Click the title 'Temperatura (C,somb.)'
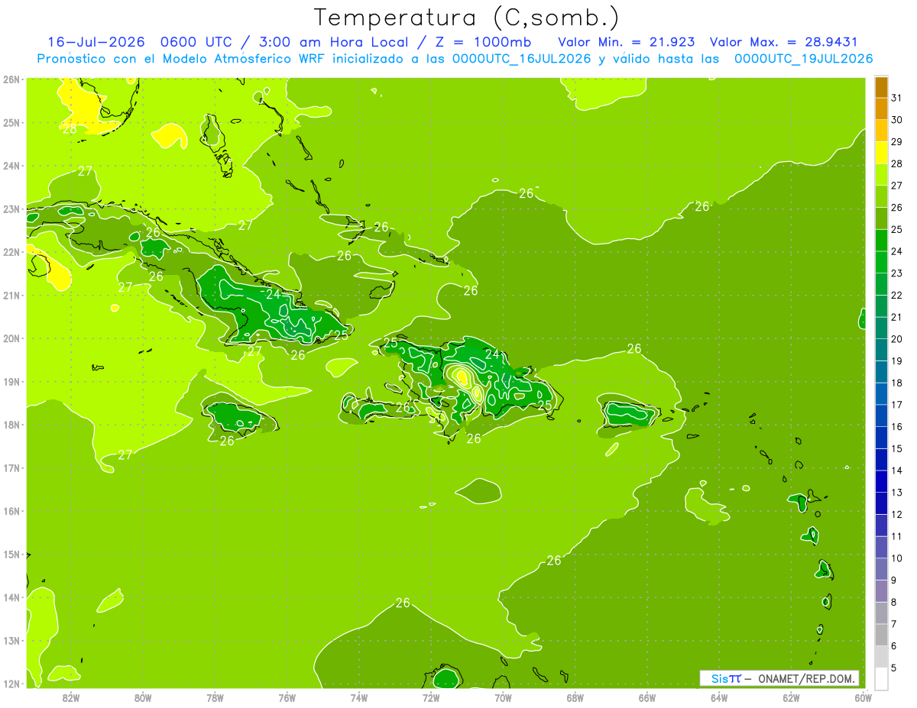 pyautogui.click(x=466, y=18)
